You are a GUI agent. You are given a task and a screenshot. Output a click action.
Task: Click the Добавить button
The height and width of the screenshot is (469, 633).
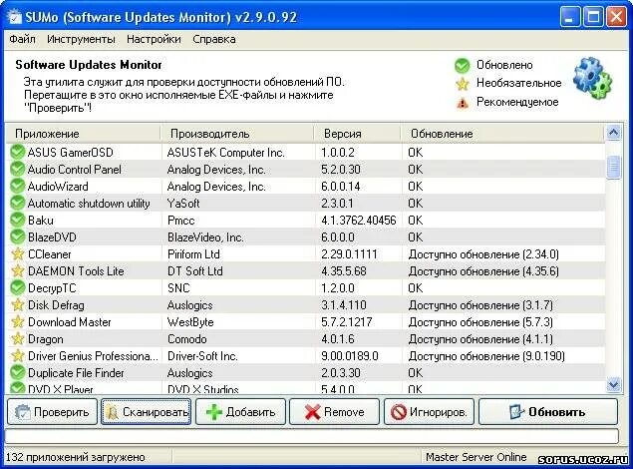pyautogui.click(x=240, y=412)
